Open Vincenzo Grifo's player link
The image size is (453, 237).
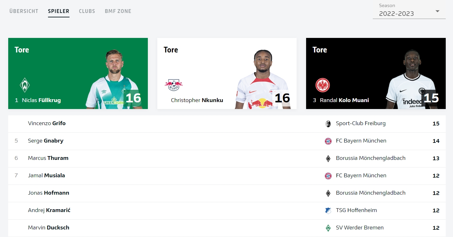point(47,123)
